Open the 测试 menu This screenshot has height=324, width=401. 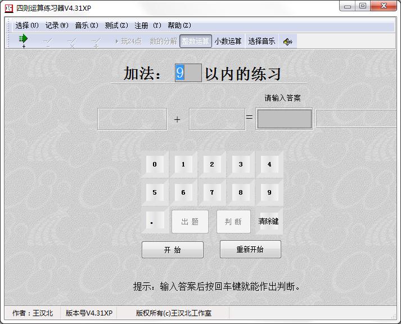tap(116, 25)
